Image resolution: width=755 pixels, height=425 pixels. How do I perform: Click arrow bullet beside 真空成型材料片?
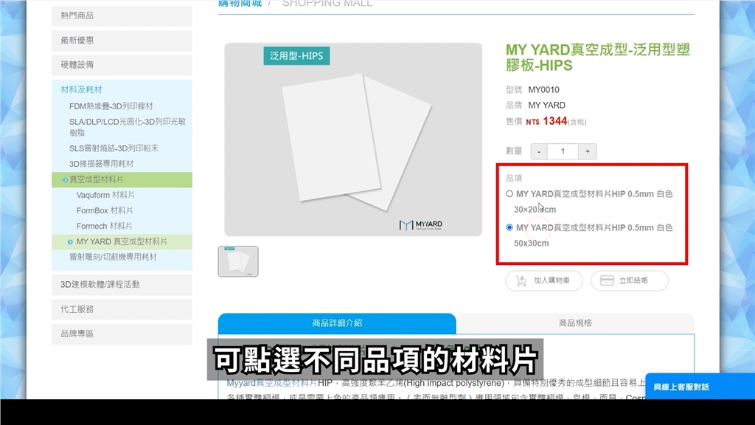tap(66, 180)
